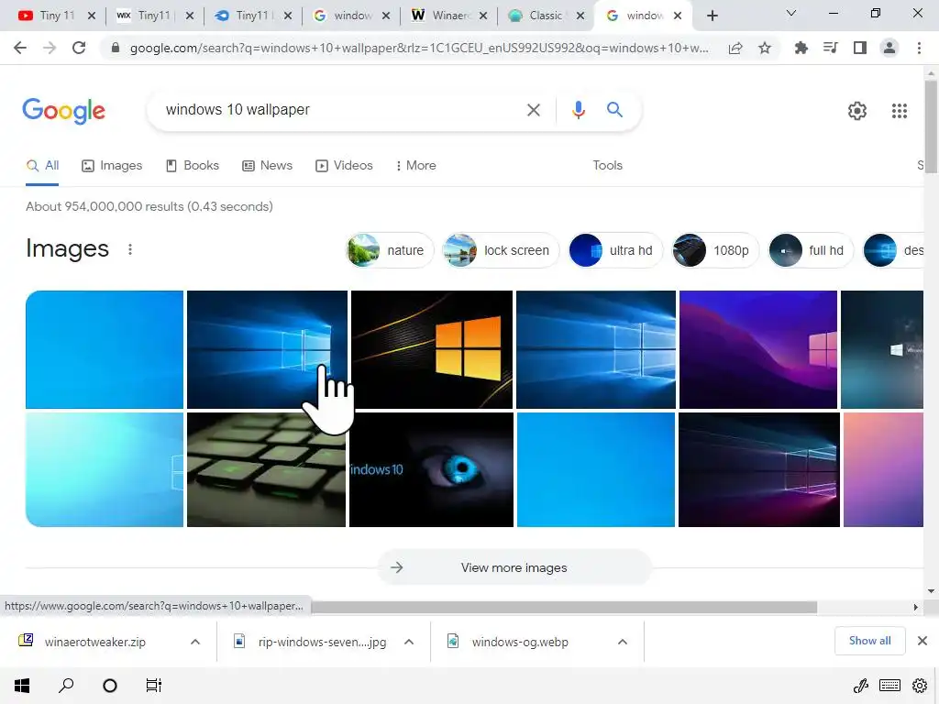This screenshot has width=939, height=704.
Task: Open Google quick settings gear
Action: (x=857, y=111)
